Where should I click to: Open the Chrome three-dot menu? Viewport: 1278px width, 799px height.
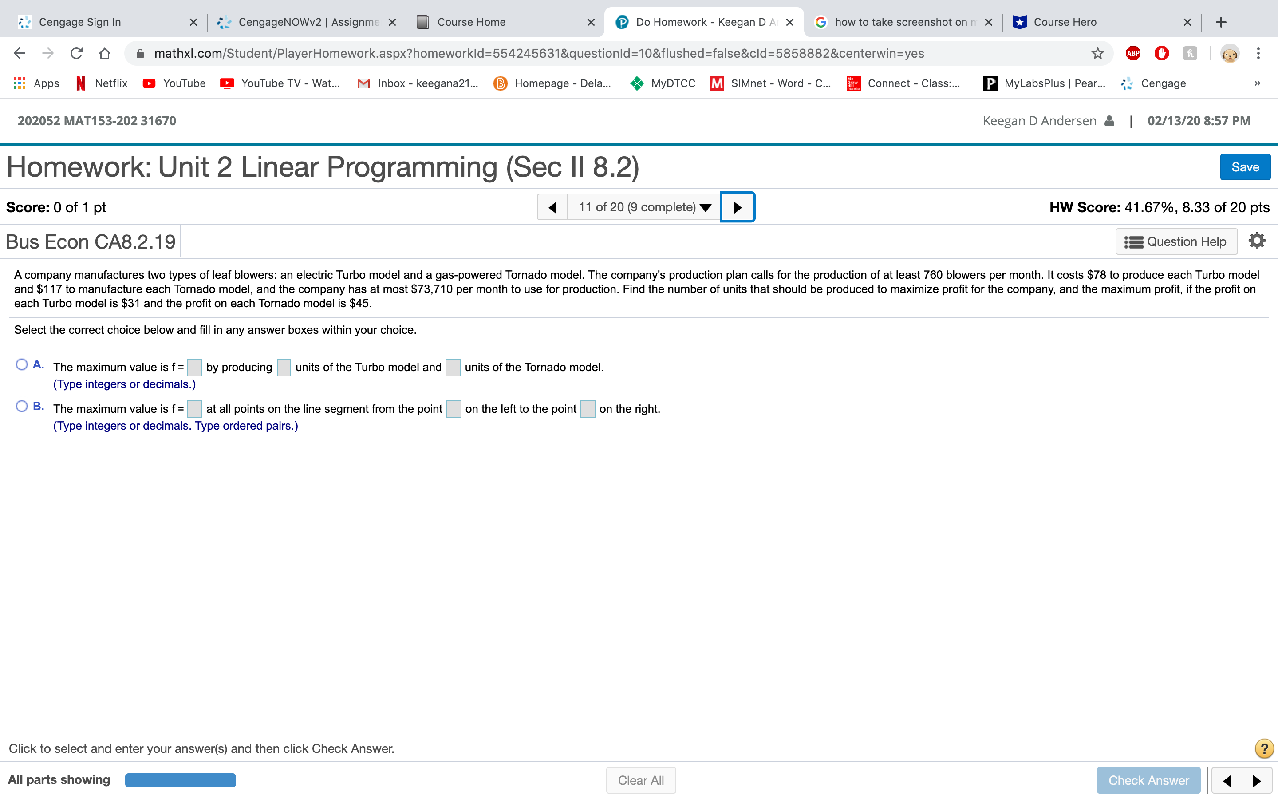tap(1258, 53)
